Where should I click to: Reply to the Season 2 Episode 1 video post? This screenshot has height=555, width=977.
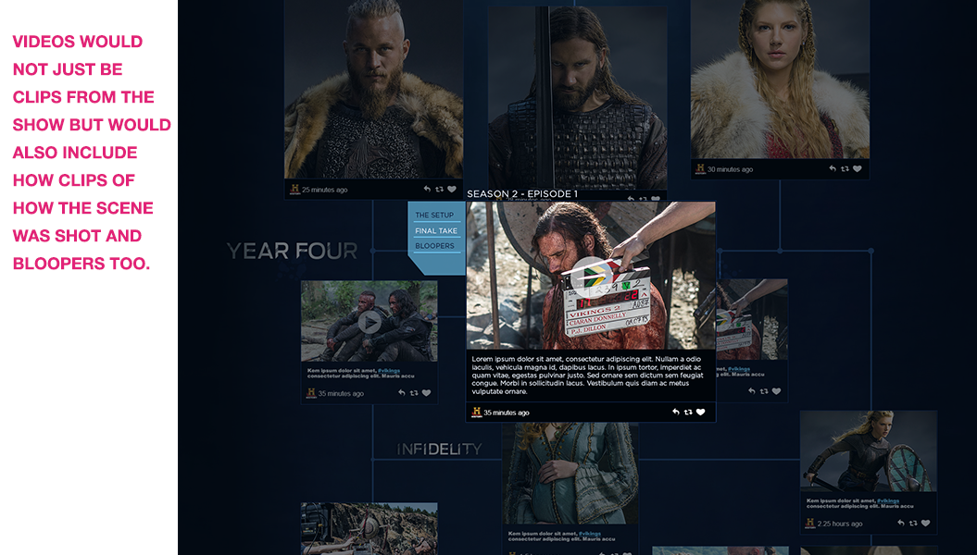[x=675, y=412]
